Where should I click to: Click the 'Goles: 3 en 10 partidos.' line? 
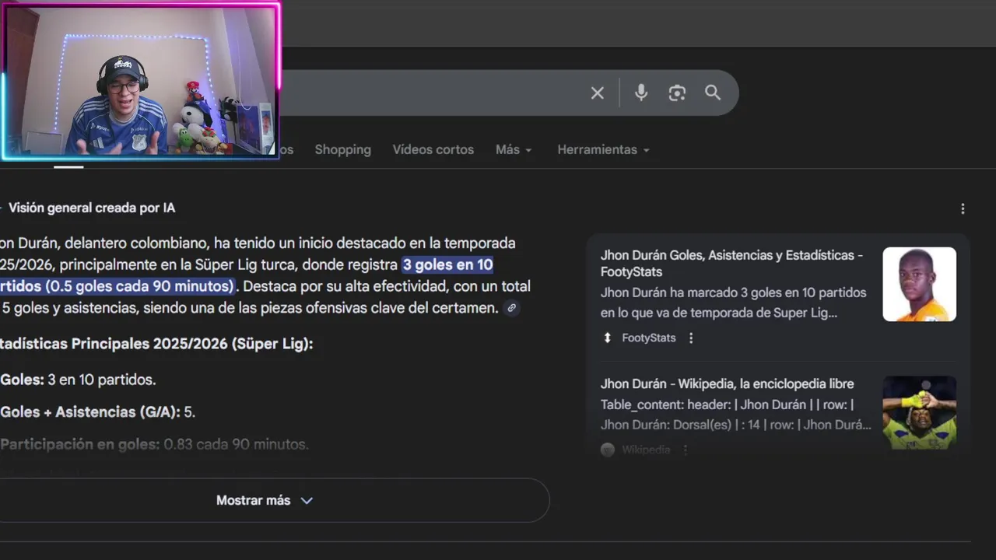click(78, 380)
